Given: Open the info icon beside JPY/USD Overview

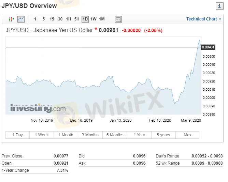Looking at the screenshot, I should point(219,6).
